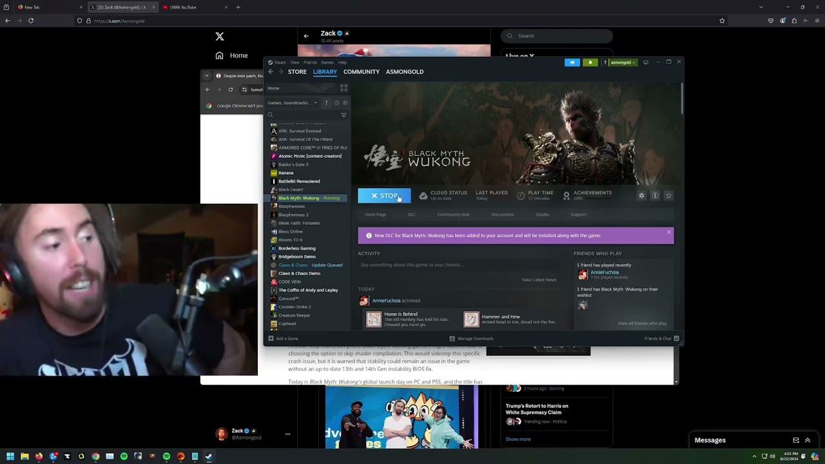
Task: Go forward in Steam navigation
Action: [x=280, y=72]
